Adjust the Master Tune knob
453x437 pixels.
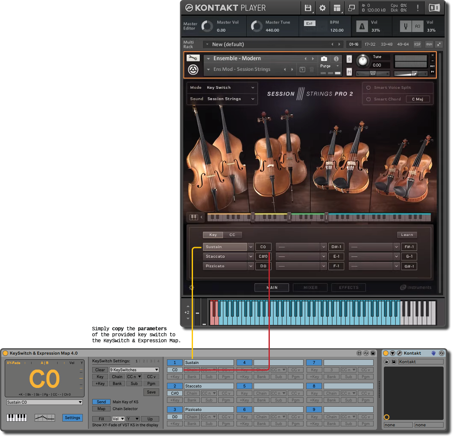(256, 26)
